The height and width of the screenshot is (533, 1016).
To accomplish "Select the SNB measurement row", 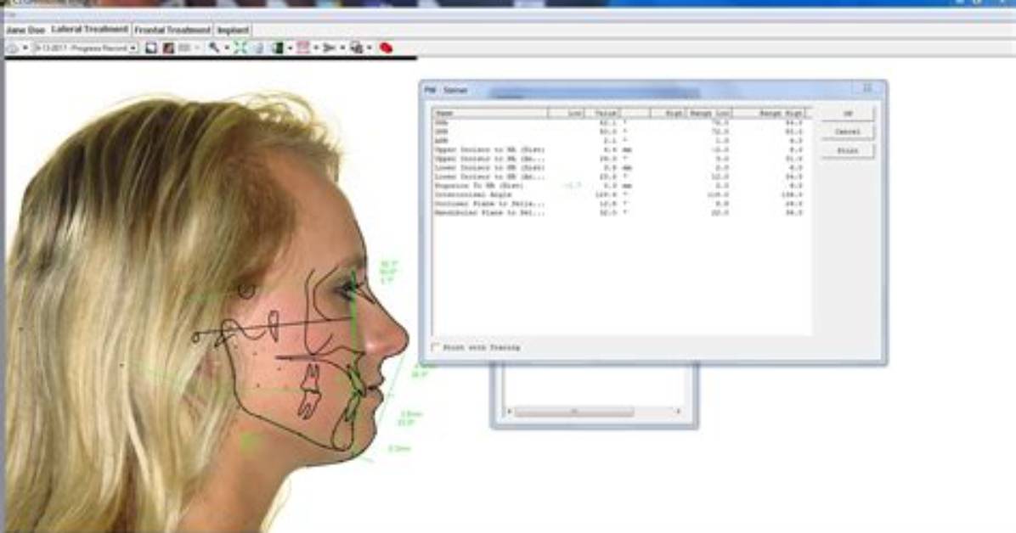I will click(618, 132).
